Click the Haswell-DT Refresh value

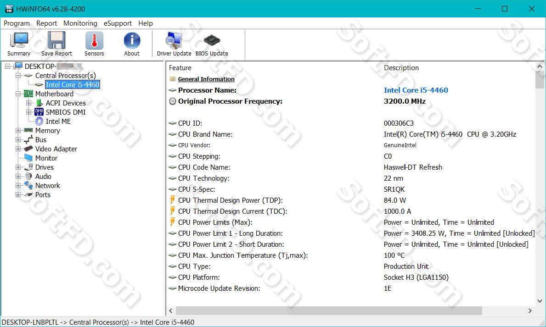click(x=413, y=167)
